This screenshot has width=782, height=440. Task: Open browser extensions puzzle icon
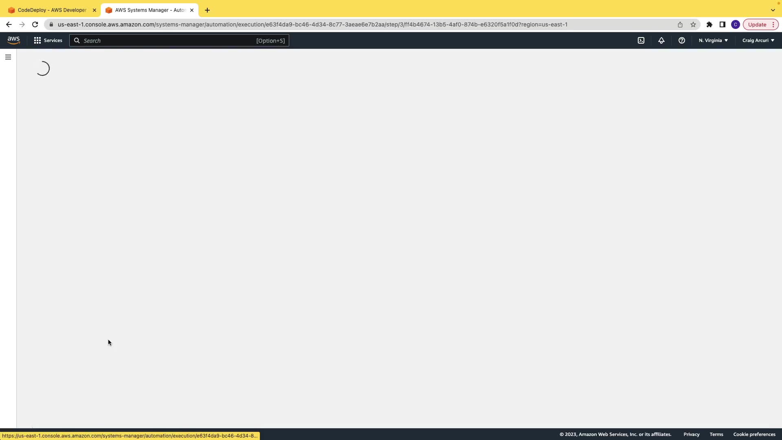click(710, 24)
